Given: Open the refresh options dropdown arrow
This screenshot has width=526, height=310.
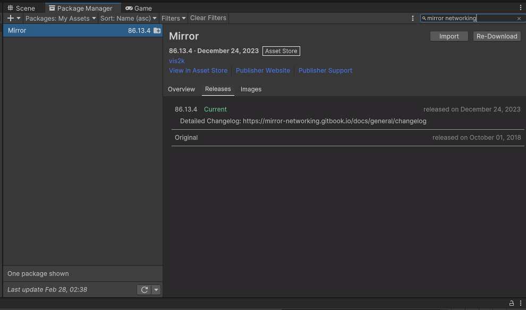Looking at the screenshot, I should [x=156, y=290].
